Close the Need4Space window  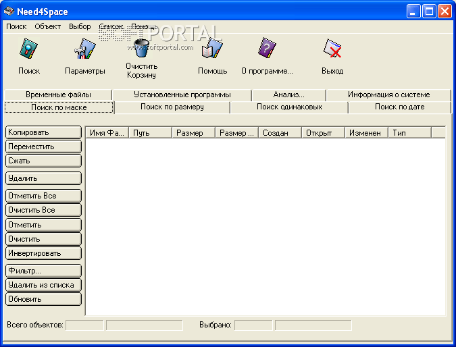(x=445, y=11)
